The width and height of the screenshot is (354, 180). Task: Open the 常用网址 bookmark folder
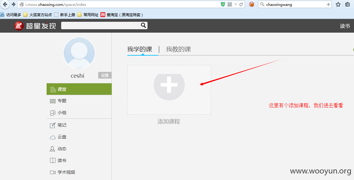(88, 15)
